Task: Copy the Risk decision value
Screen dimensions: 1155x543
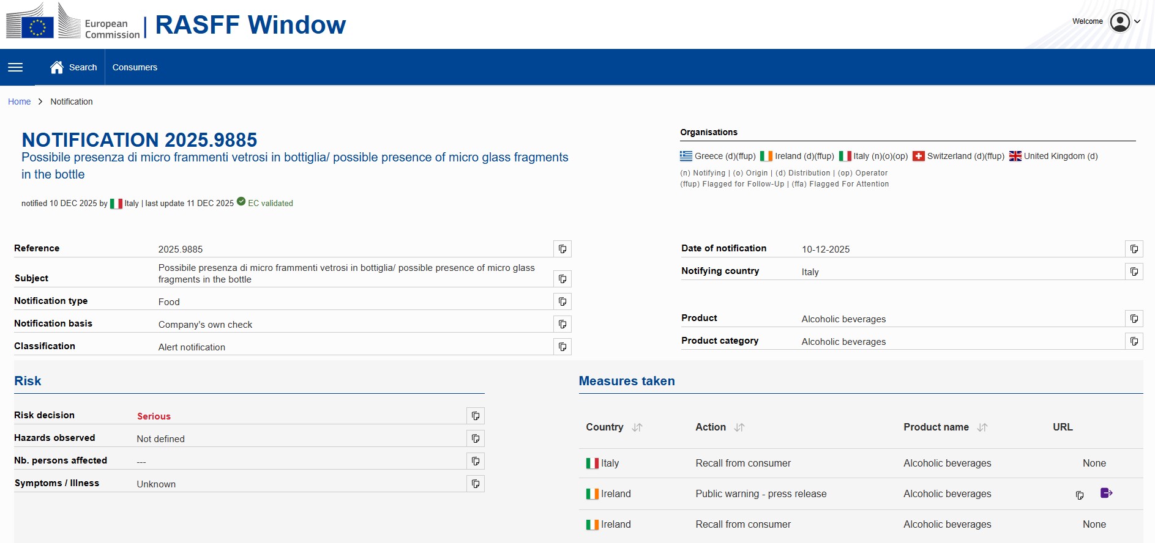Action: click(476, 416)
